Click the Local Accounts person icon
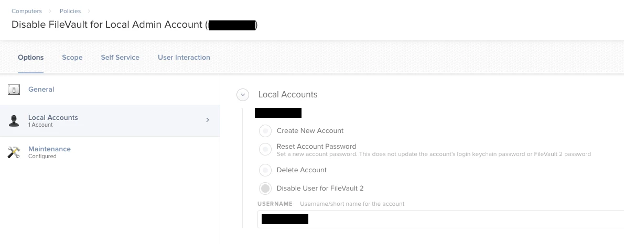This screenshot has height=244, width=624. click(14, 121)
